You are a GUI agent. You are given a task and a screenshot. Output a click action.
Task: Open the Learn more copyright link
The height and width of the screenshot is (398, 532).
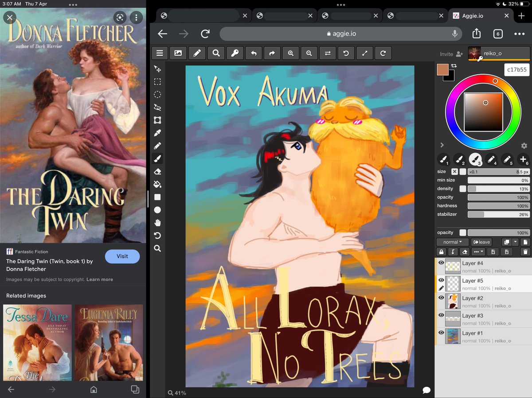point(100,279)
